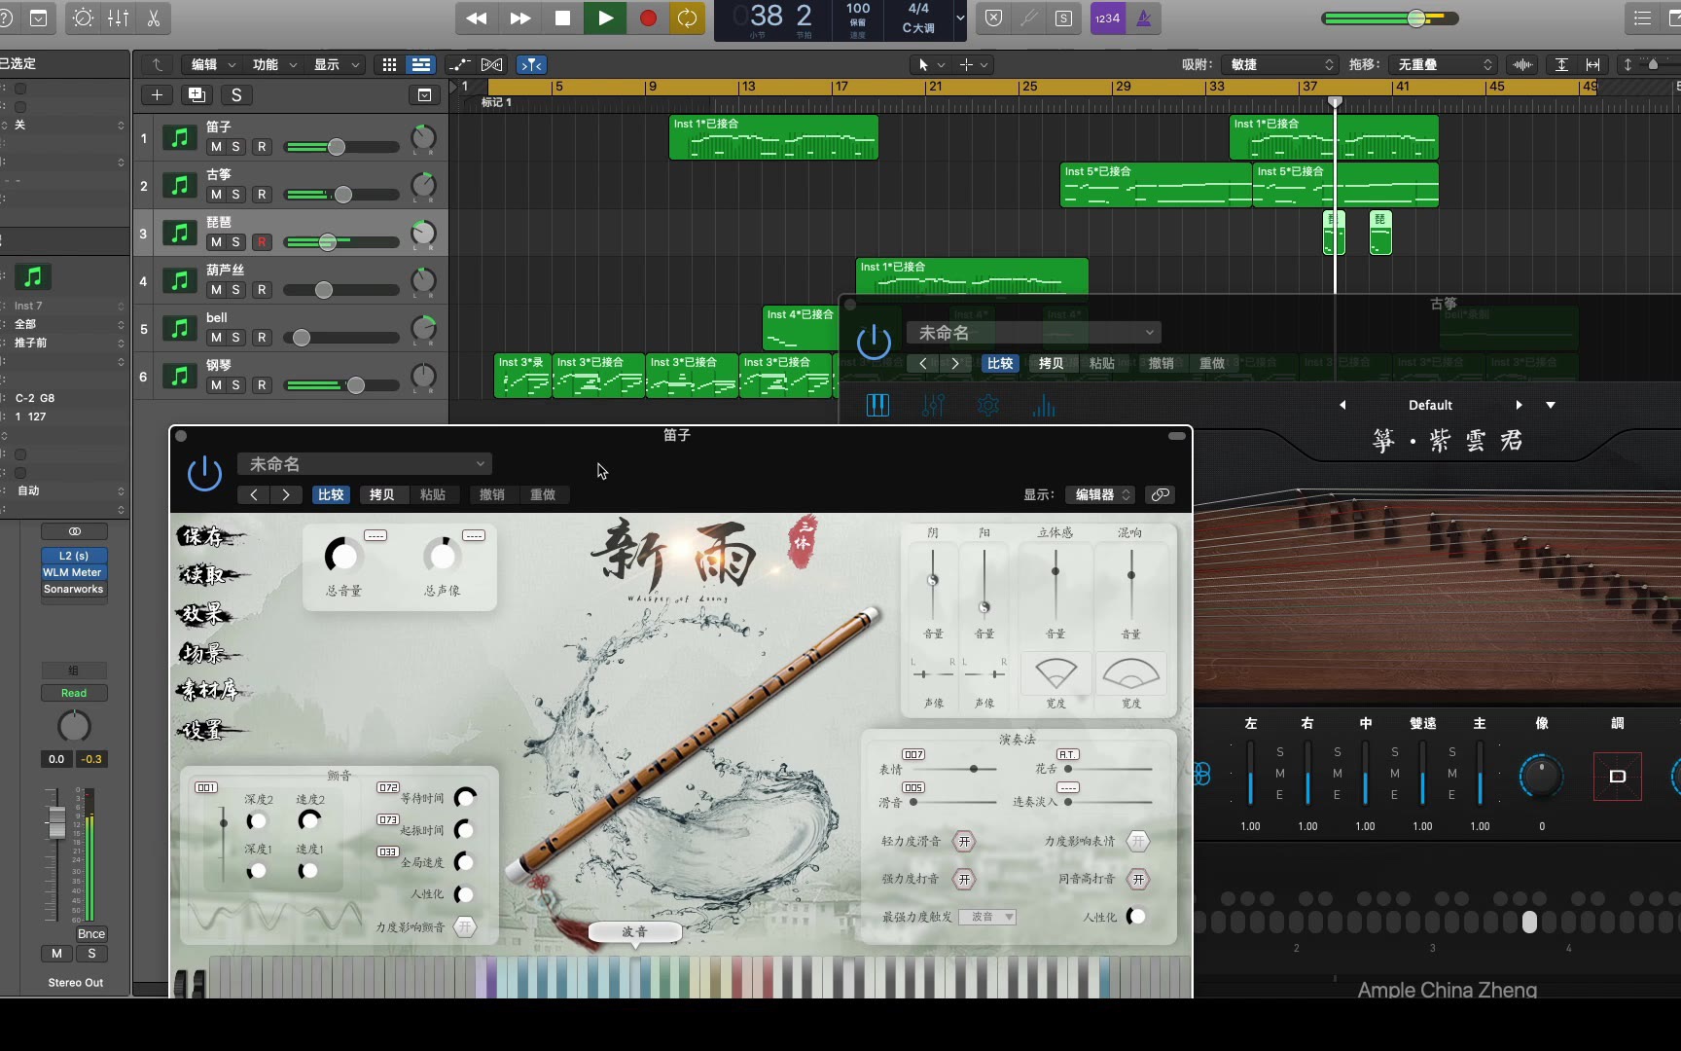Click next preset arrow beside Default
The height and width of the screenshot is (1051, 1681).
pos(1519,405)
